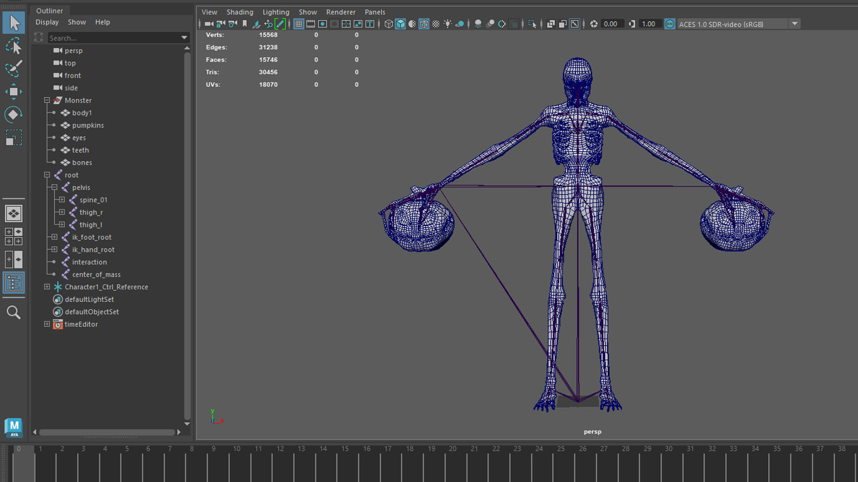The height and width of the screenshot is (482, 858).
Task: Collapse the pelvis joint
Action: click(x=55, y=187)
